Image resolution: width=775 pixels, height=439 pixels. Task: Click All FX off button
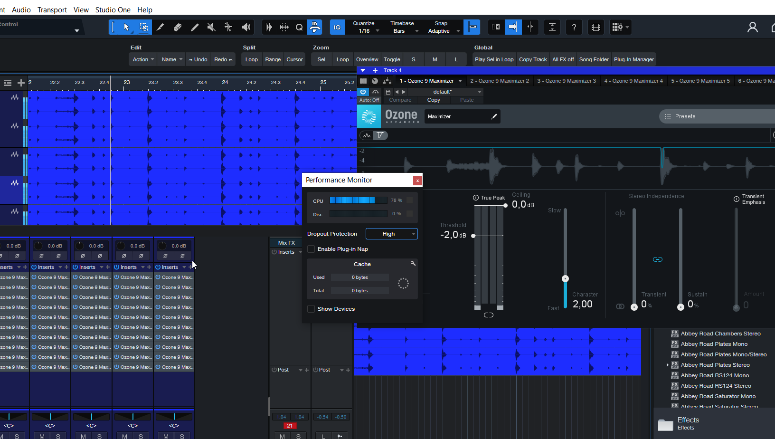(x=563, y=59)
